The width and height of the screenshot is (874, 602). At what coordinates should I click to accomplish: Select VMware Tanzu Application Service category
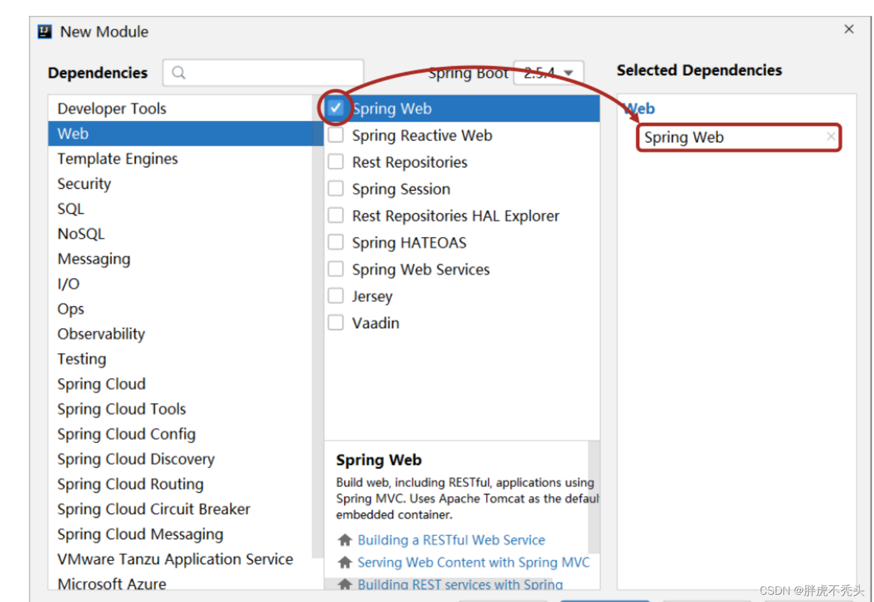[x=176, y=560]
